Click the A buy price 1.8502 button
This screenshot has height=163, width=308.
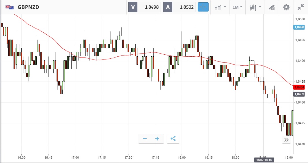click(179, 7)
